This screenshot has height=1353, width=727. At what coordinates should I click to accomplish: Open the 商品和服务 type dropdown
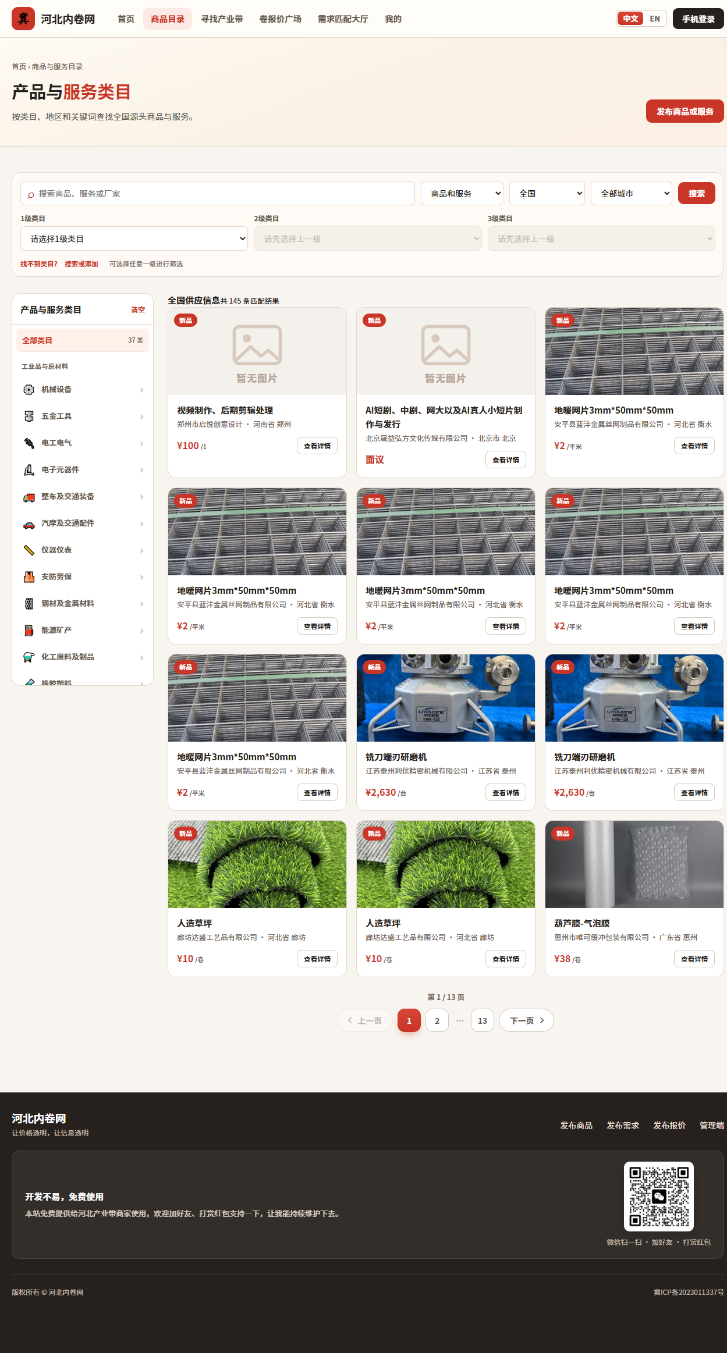[x=462, y=193]
